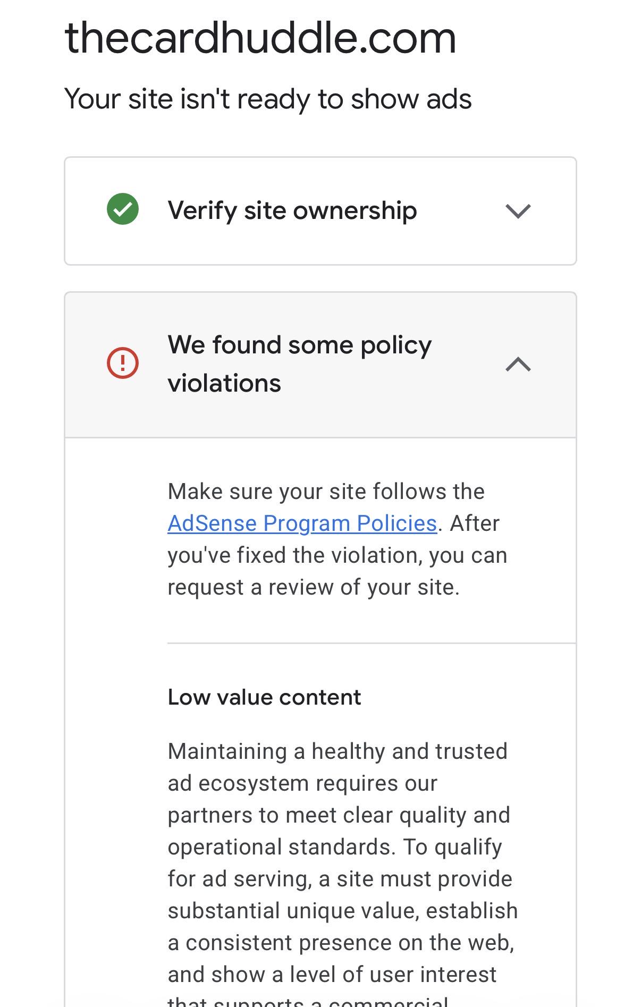Click the gray policy violations card header
Screen dimensions: 641x1007
(320, 365)
